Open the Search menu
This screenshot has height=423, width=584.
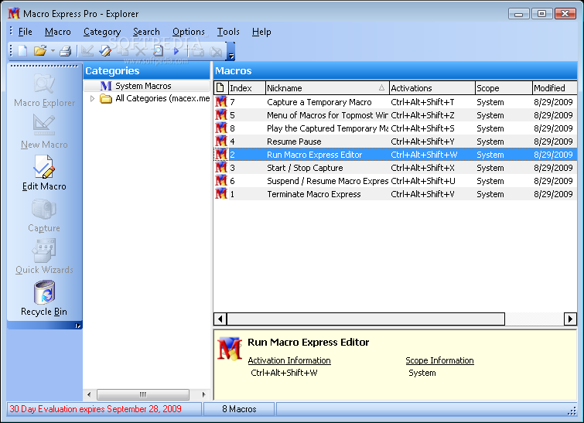[146, 32]
